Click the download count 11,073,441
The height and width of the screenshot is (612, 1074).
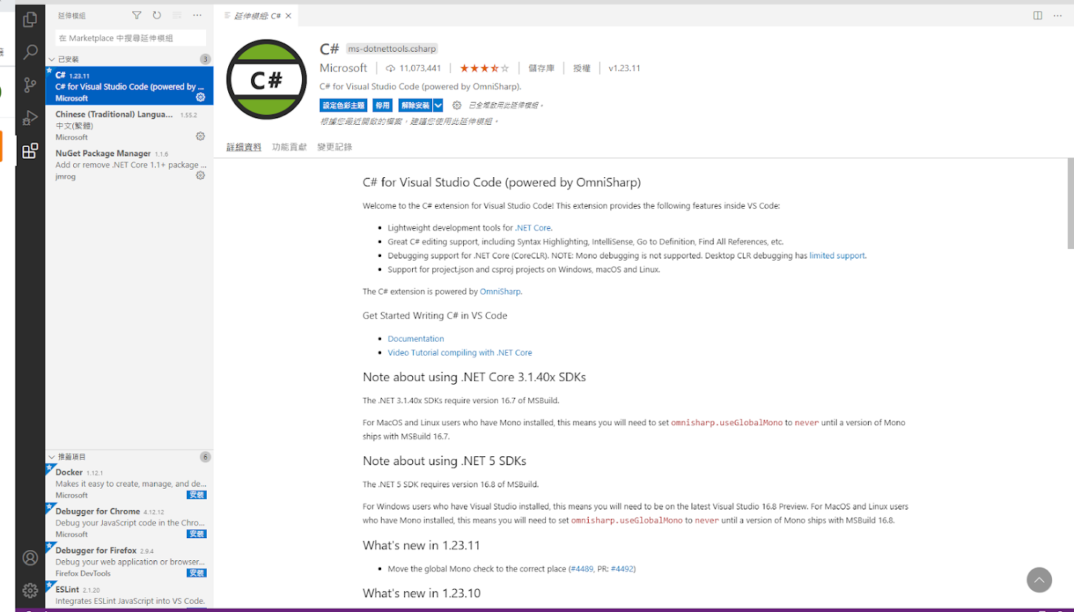[x=414, y=68]
